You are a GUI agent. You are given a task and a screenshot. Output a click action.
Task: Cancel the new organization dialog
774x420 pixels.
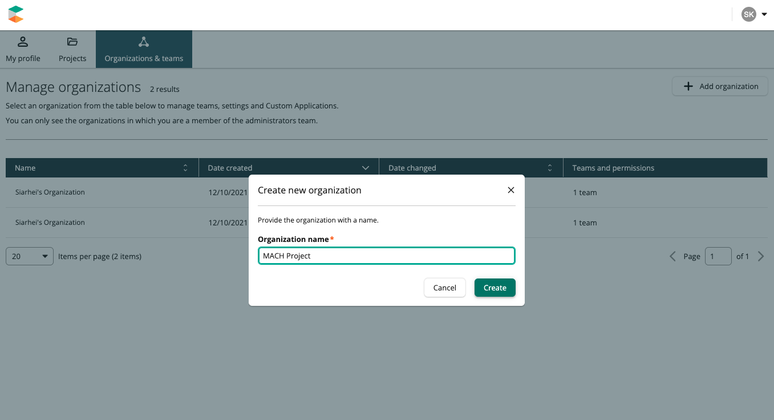444,288
